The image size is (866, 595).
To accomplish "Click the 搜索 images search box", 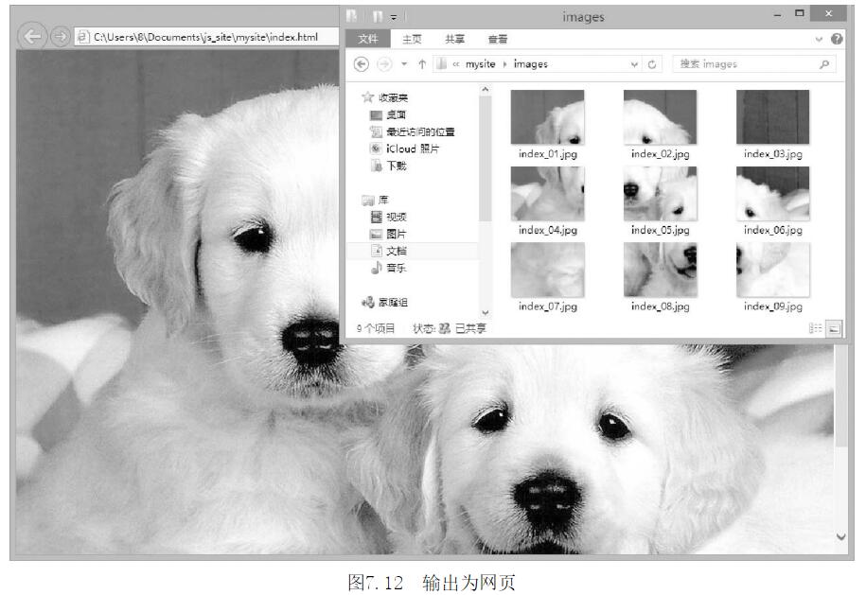I will (x=743, y=64).
